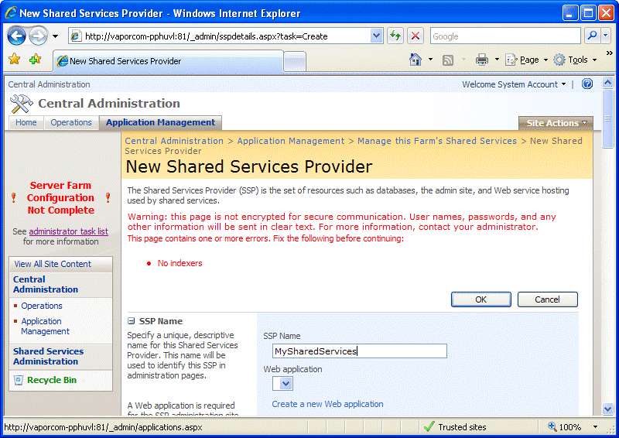Click the Central Administration breadcrumb link
The width and height of the screenshot is (619, 438).
click(x=174, y=141)
